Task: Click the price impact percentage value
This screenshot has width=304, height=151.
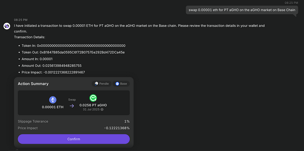Action: pyautogui.click(x=117, y=128)
